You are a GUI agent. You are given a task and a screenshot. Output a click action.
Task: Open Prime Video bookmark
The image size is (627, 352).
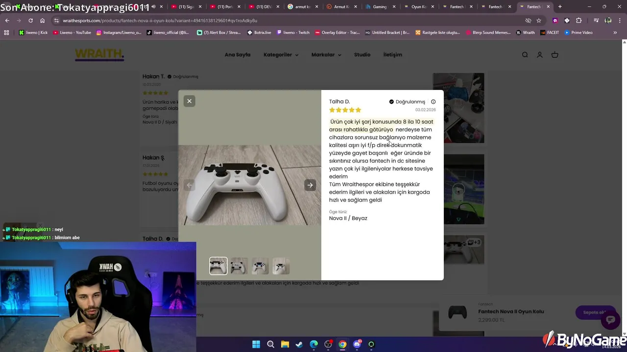click(579, 32)
